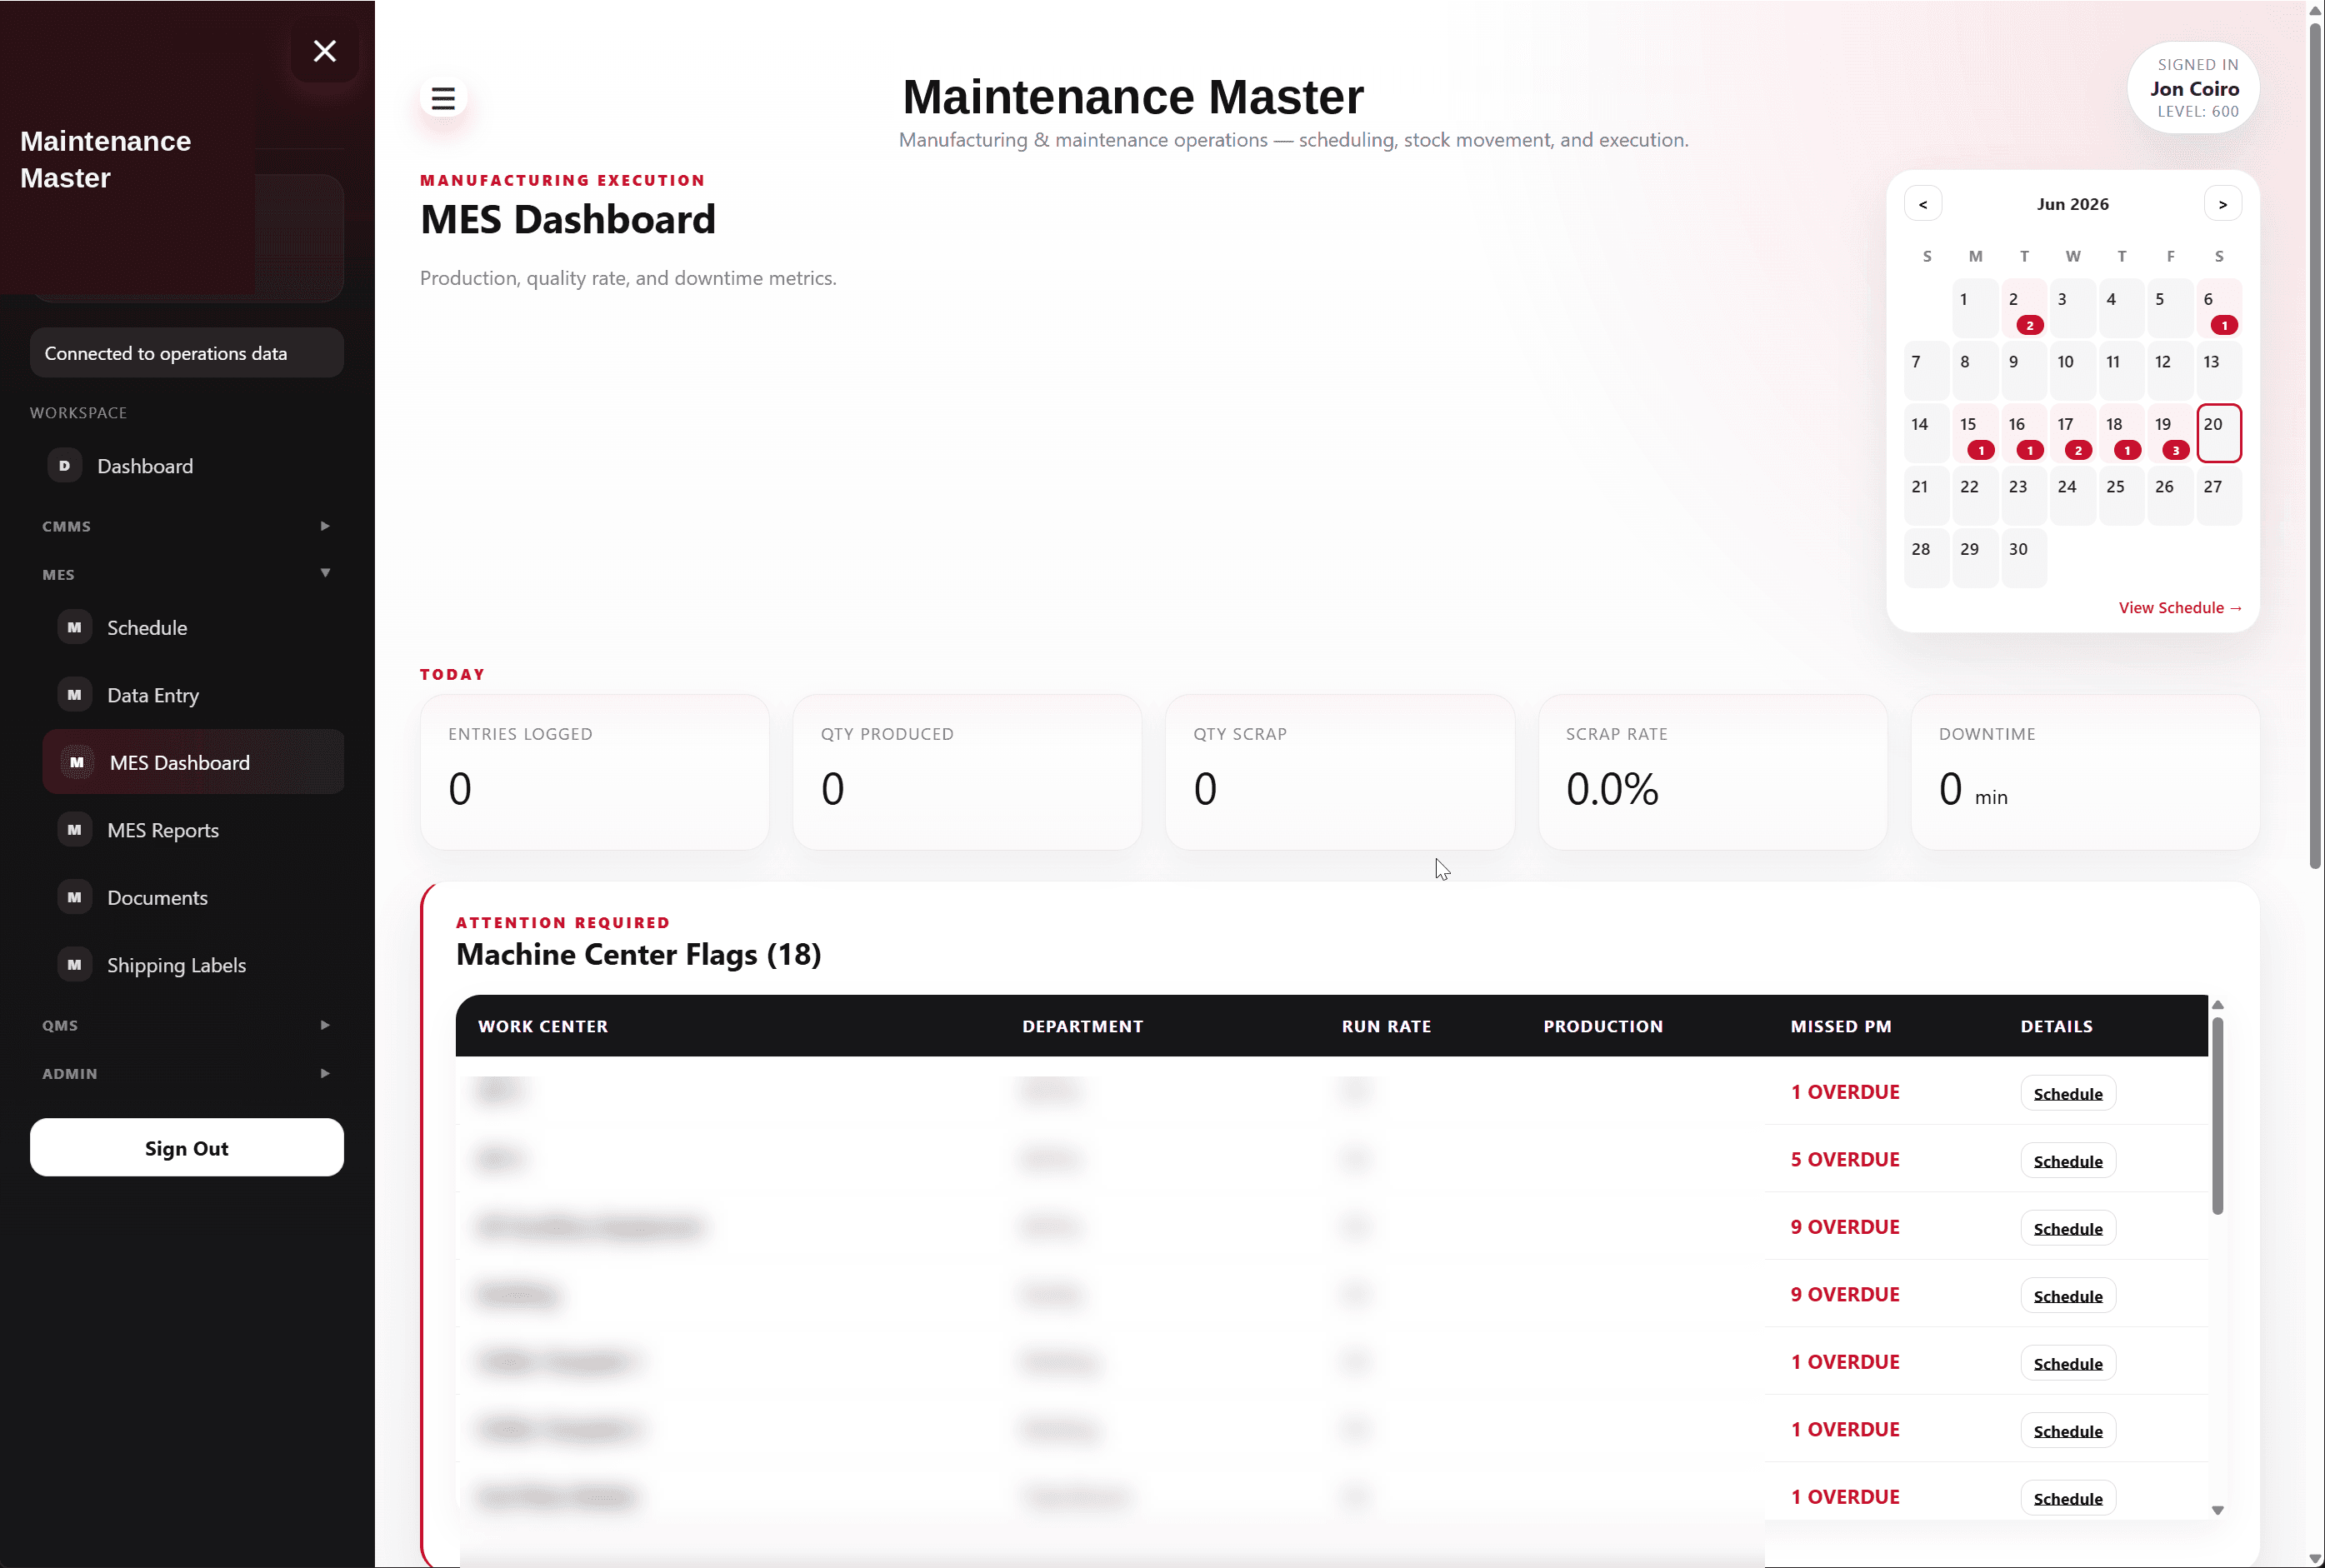This screenshot has width=2325, height=1568.
Task: Click the MISSED PM column header
Action: (1841, 1026)
